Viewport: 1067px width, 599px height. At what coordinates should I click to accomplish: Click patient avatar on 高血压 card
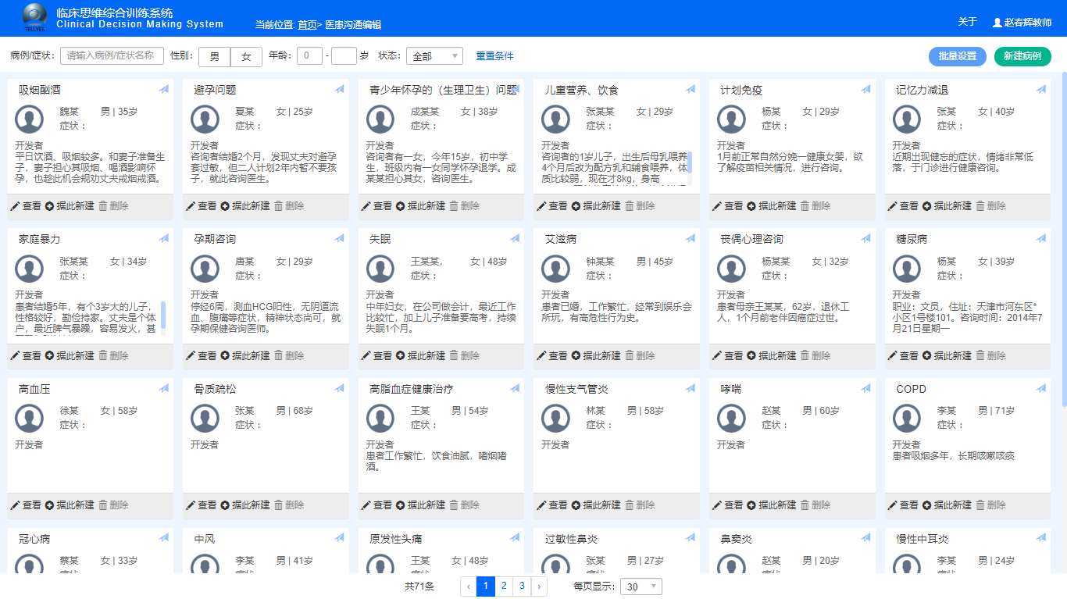(x=30, y=419)
